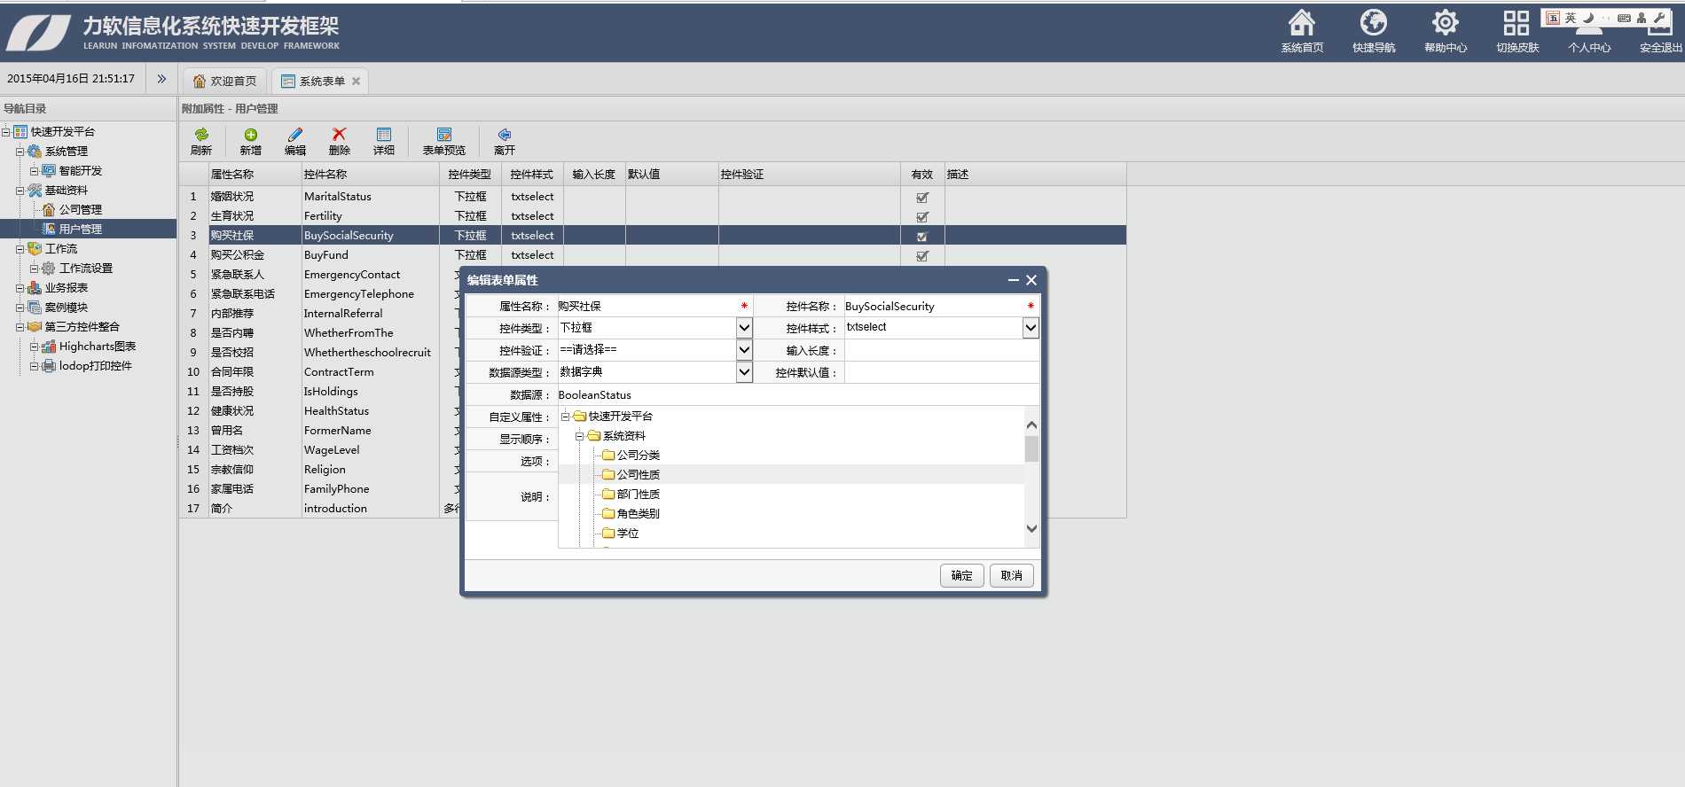Collapse 系统资料 node in dialog tree
The height and width of the screenshot is (787, 1685).
(x=579, y=436)
